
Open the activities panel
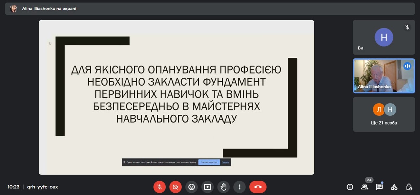[394, 187]
